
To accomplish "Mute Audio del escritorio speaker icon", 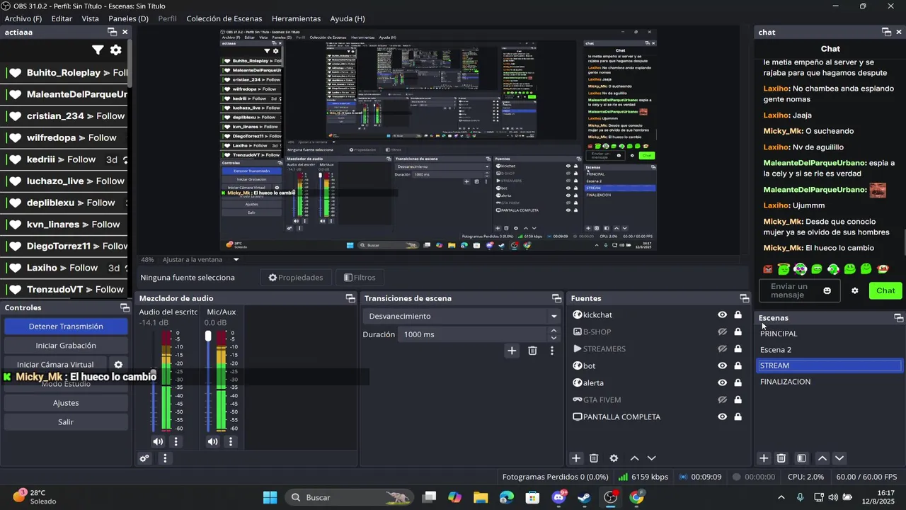I will pyautogui.click(x=158, y=441).
